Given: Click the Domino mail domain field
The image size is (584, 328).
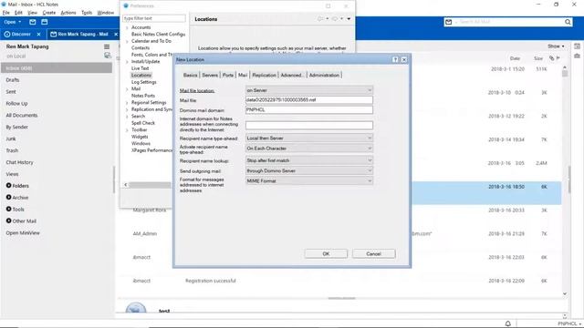Looking at the screenshot, I should tap(309, 109).
